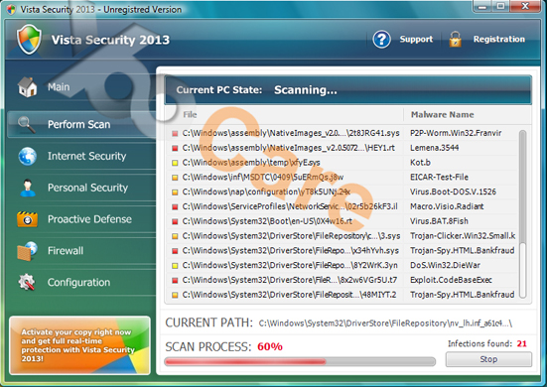Click yellow threat marker for xfyE.sys
Image resolution: width=547 pixels, height=387 pixels.
pos(175,163)
